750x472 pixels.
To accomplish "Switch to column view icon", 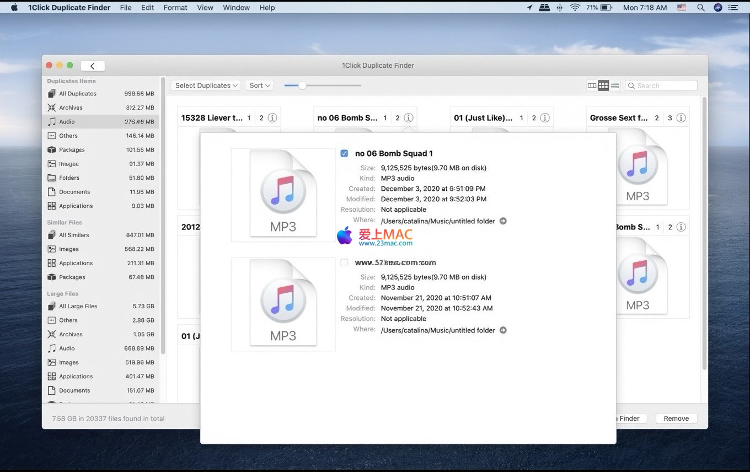I will (x=592, y=85).
